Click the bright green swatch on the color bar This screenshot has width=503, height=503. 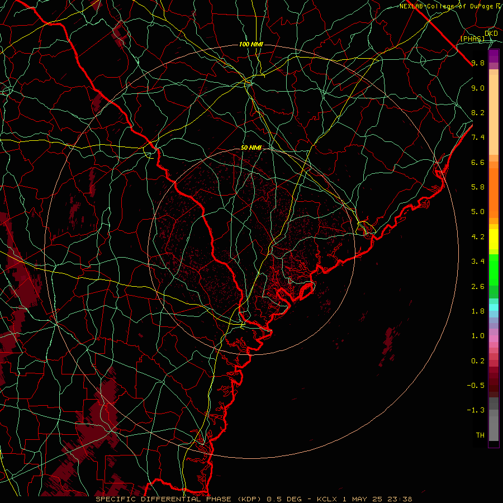493,269
